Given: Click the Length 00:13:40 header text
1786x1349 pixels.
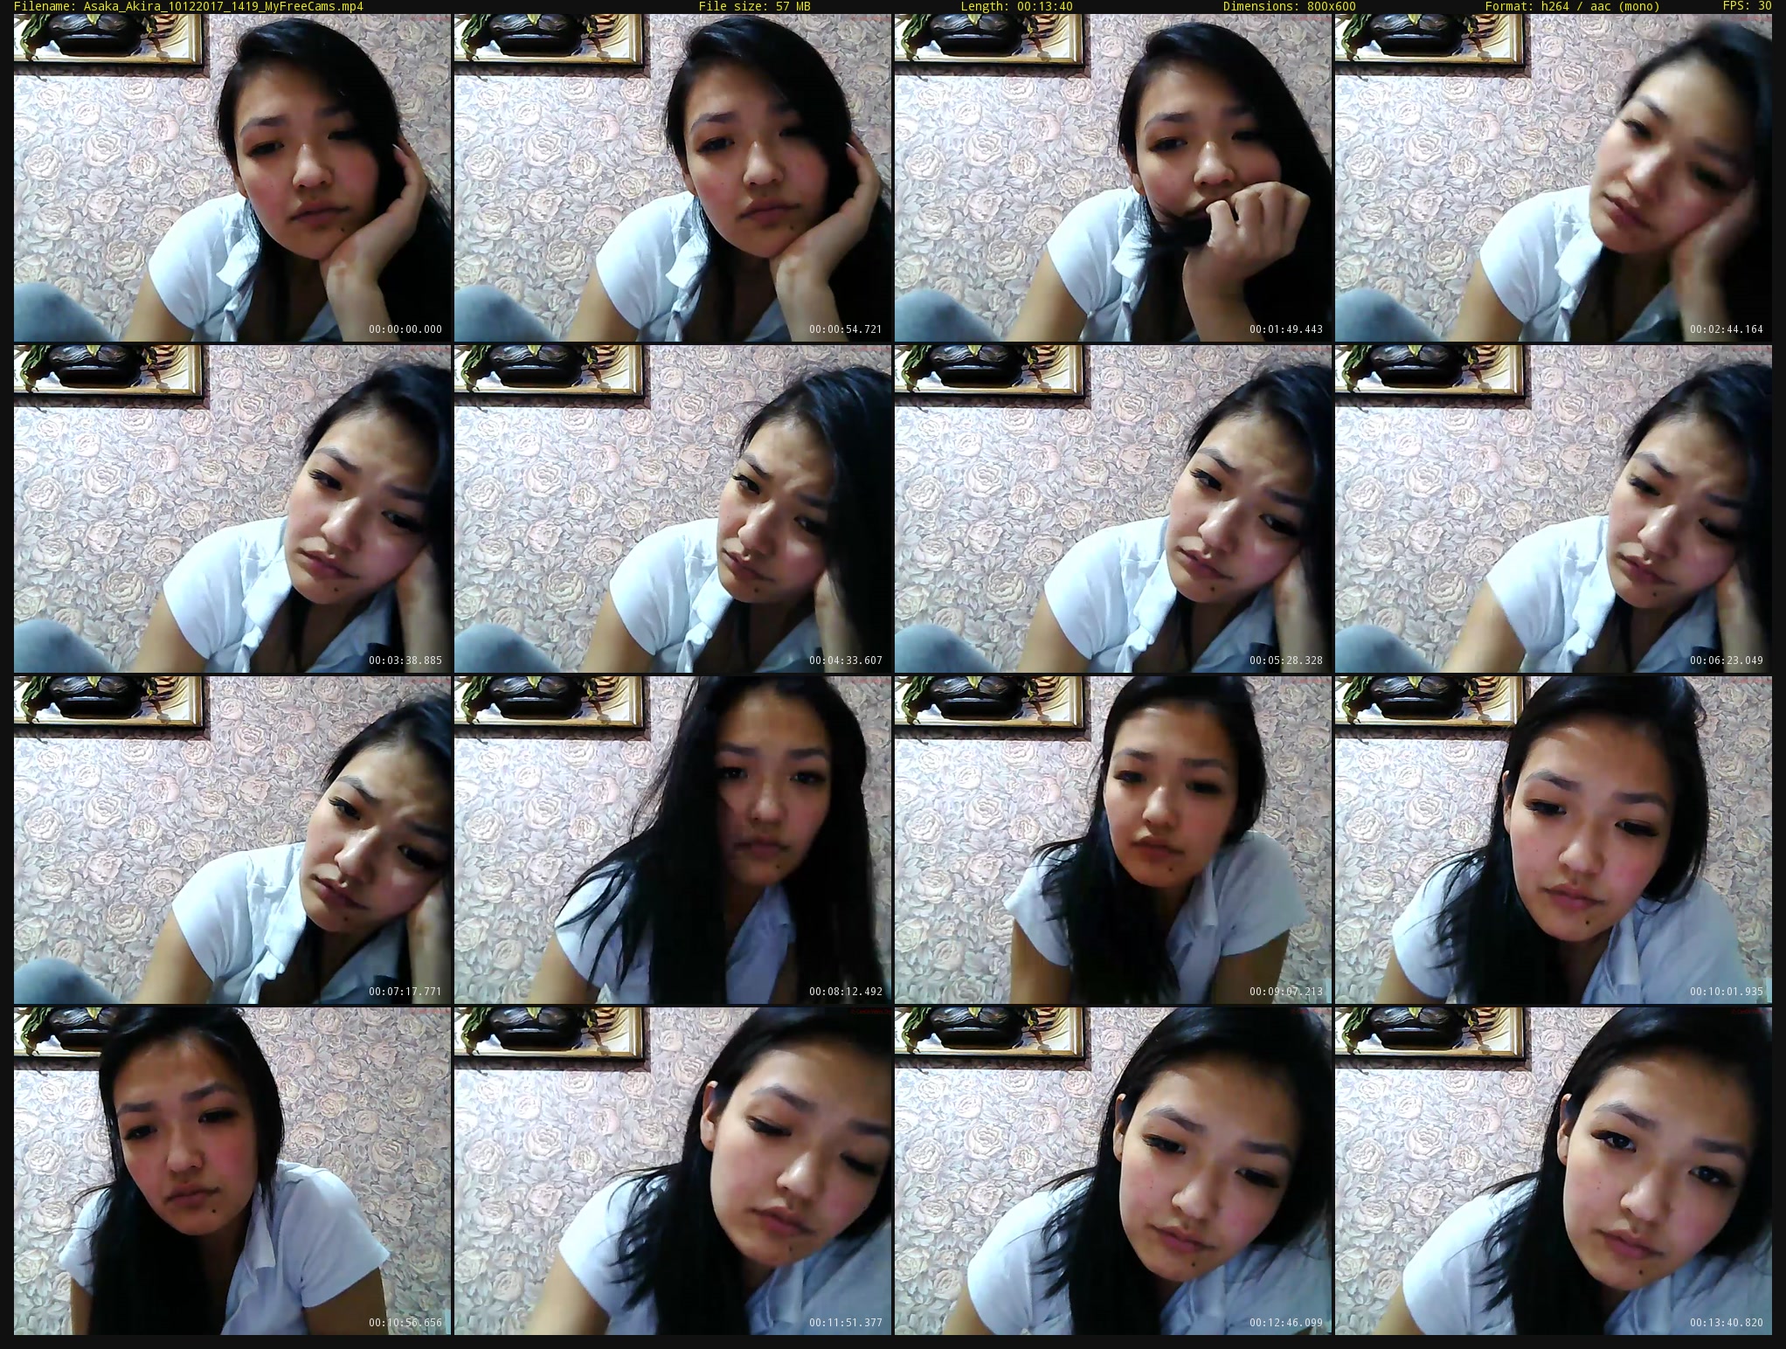Looking at the screenshot, I should coord(1016,6).
